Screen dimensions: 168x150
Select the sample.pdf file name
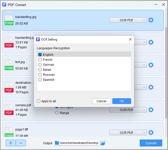pyautogui.click(x=23, y=105)
